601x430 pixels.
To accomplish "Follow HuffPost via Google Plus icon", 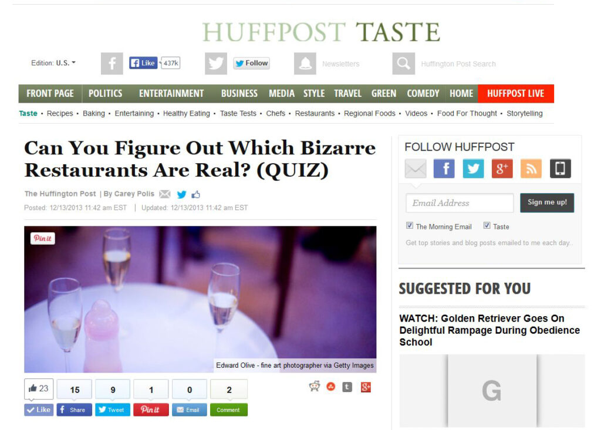I will click(502, 168).
